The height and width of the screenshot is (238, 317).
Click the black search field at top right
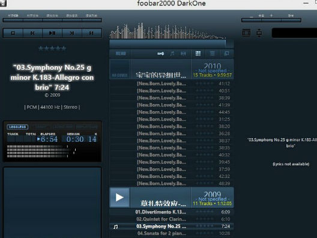(294, 33)
